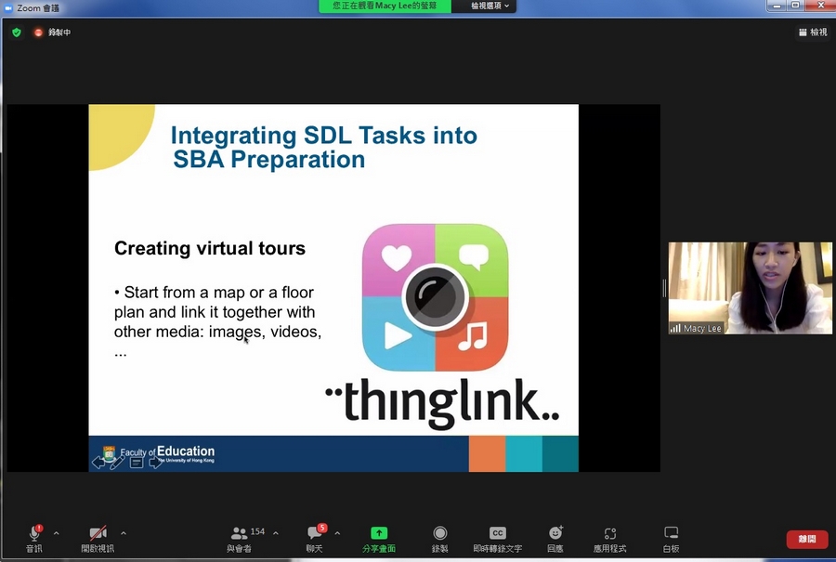Click the slide menu icon on slide

(137, 463)
